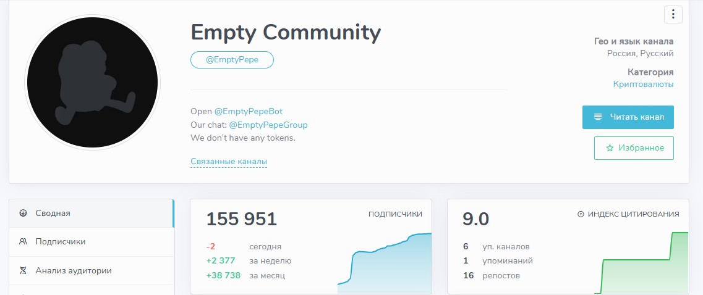Screen dimensions: 703x295
Task: Click the Гео и язык канала label
Action: pos(634,41)
